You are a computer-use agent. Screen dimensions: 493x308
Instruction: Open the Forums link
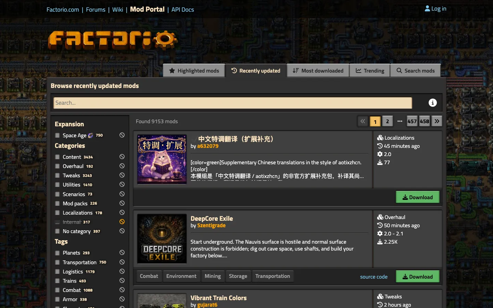click(96, 10)
